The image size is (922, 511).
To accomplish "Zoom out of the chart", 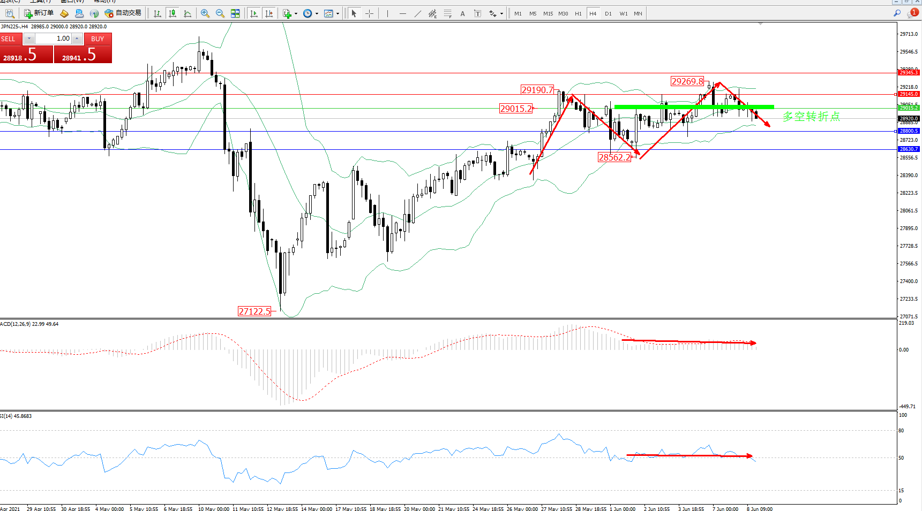I will 220,13.
